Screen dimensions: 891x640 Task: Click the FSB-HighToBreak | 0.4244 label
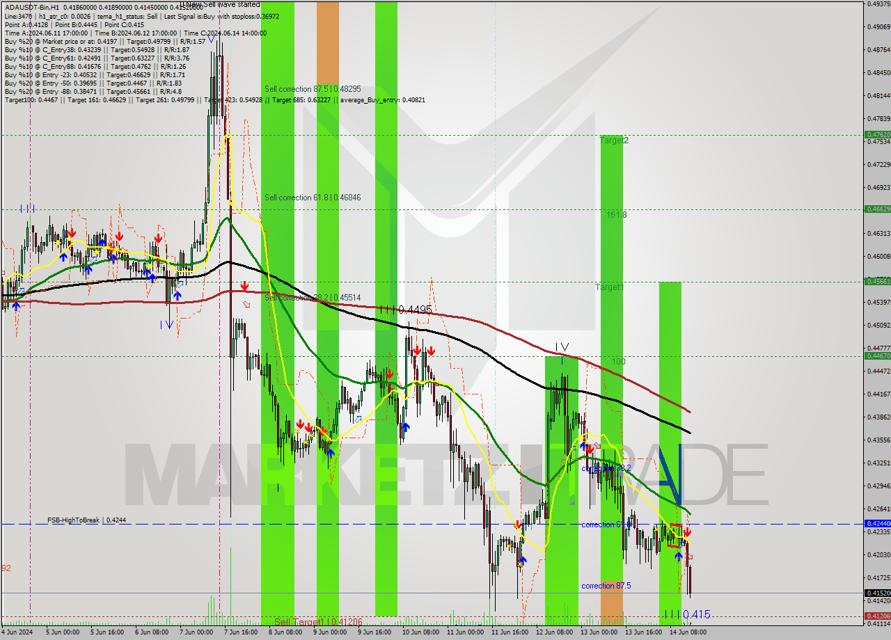click(x=87, y=520)
